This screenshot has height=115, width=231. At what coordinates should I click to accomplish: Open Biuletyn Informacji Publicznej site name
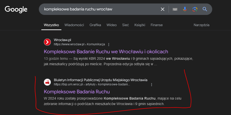point(101,80)
